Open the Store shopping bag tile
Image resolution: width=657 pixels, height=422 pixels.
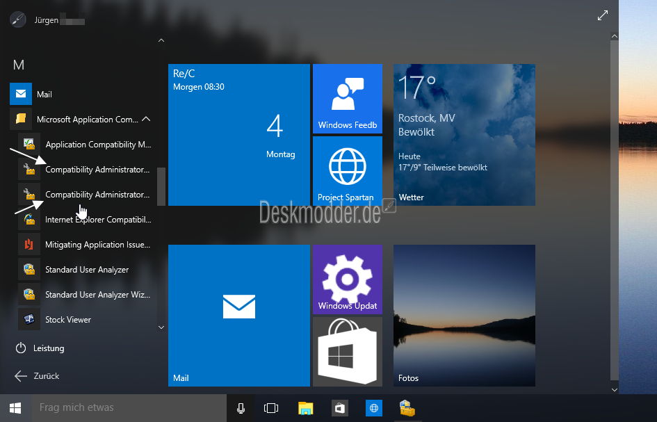347,351
